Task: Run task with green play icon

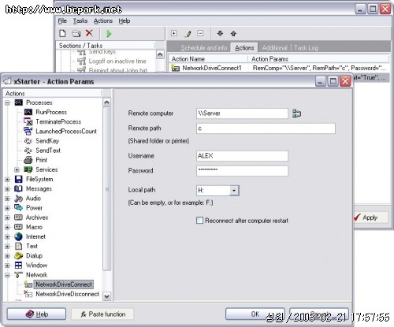Action: (109, 34)
